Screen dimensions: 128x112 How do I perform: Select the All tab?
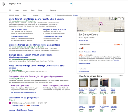click(10, 10)
